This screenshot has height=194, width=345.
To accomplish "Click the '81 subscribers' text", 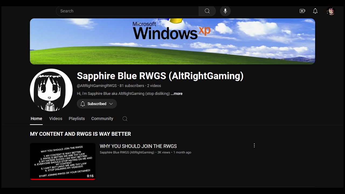I will click(x=132, y=86).
